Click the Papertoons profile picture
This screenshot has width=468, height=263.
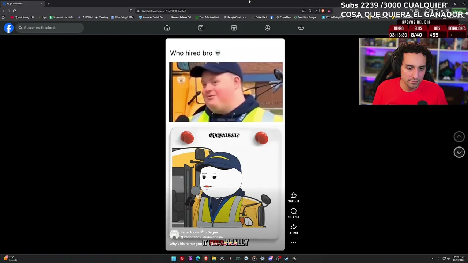click(174, 234)
